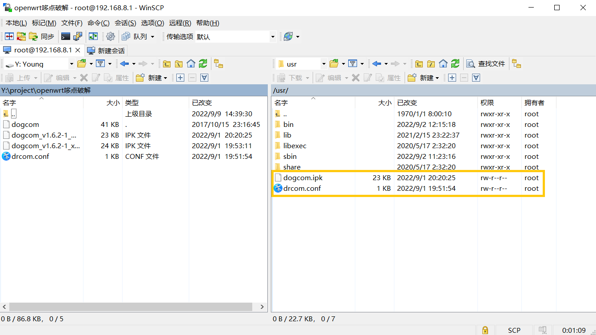Open session in PuTTY icon
Viewport: 596px width, 335px height.
[x=78, y=36]
